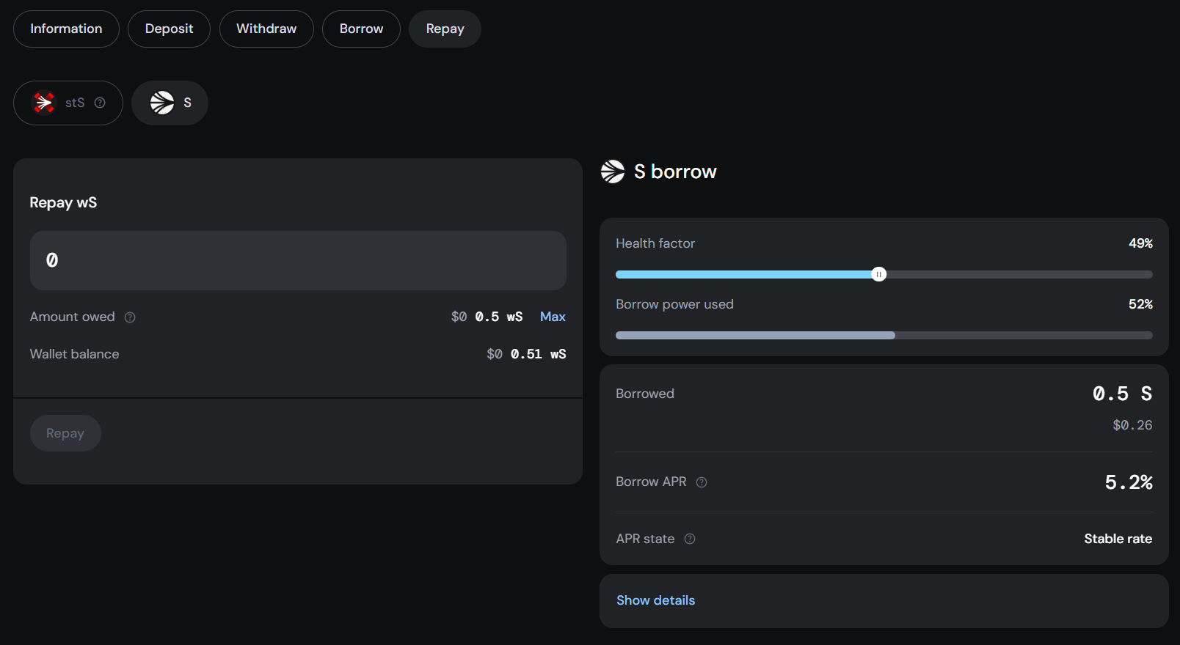Viewport: 1180px width, 645px height.
Task: Click the Health factor slider handle
Action: coord(878,274)
